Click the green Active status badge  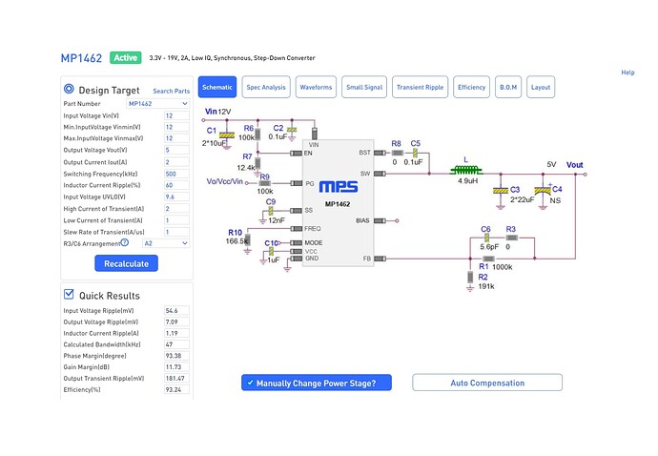pos(126,57)
